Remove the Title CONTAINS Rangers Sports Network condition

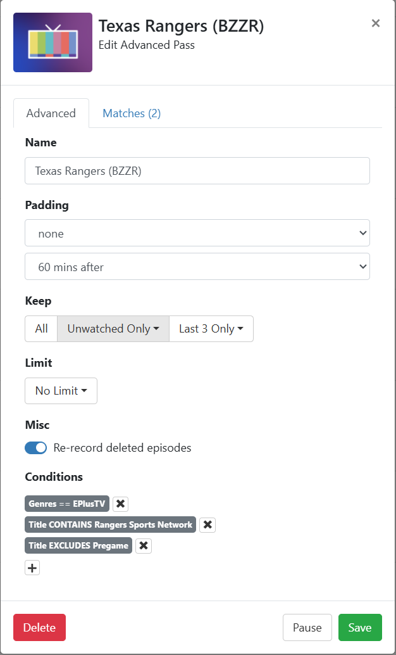[207, 525]
